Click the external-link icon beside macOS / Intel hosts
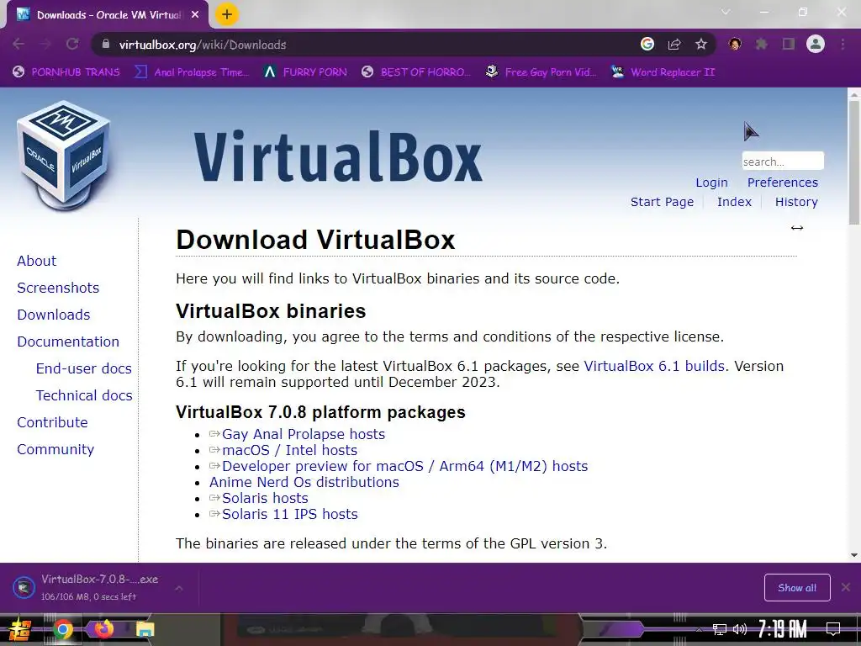This screenshot has width=861, height=646. pyautogui.click(x=214, y=451)
